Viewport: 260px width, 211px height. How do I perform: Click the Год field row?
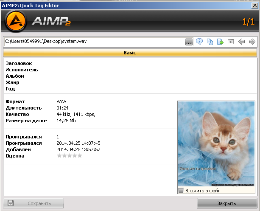coord(130,89)
